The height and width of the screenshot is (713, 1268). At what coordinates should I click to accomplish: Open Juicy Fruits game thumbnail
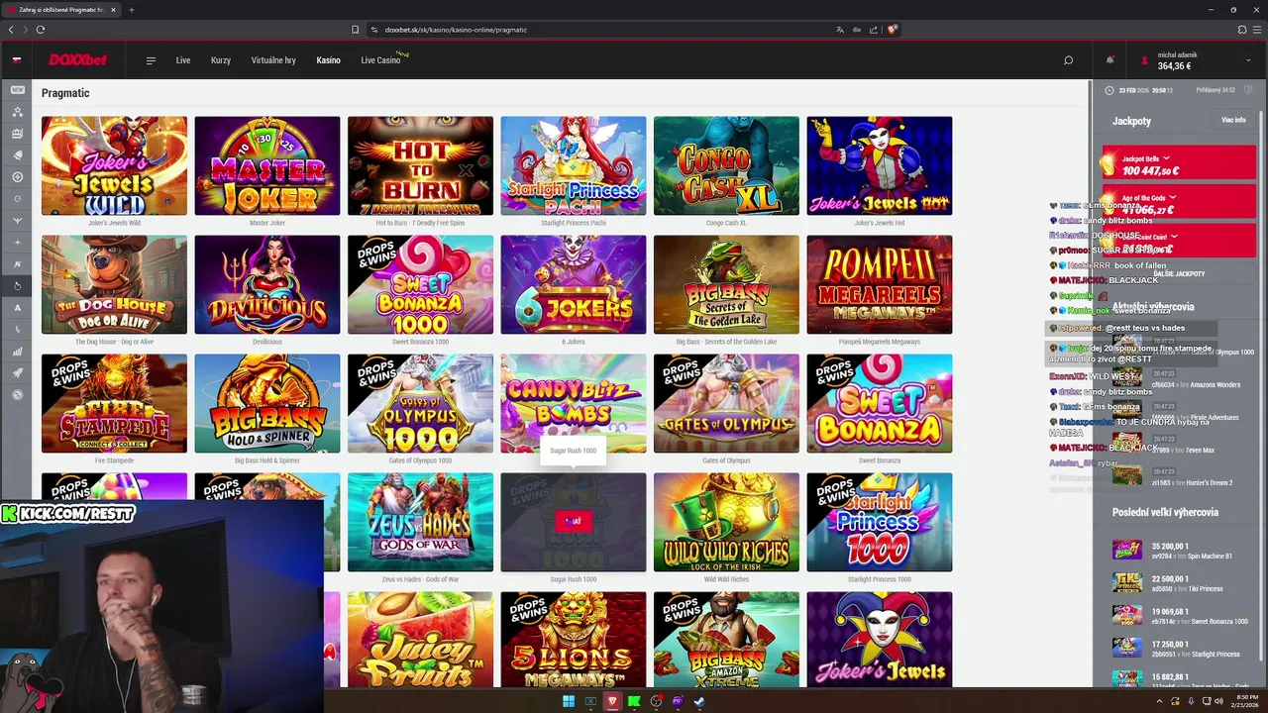[x=420, y=640]
